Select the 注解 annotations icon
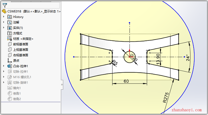This screenshot has height=115, width=208. tap(9, 22)
